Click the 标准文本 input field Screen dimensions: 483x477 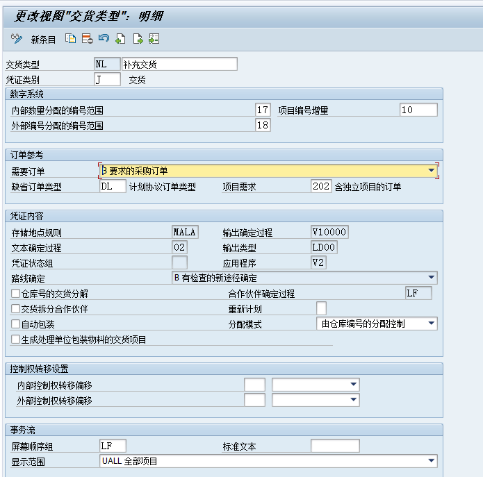click(x=335, y=446)
